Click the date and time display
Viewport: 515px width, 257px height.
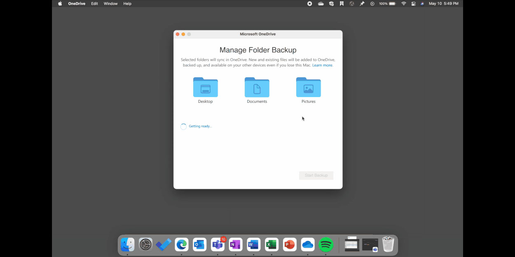(x=443, y=4)
